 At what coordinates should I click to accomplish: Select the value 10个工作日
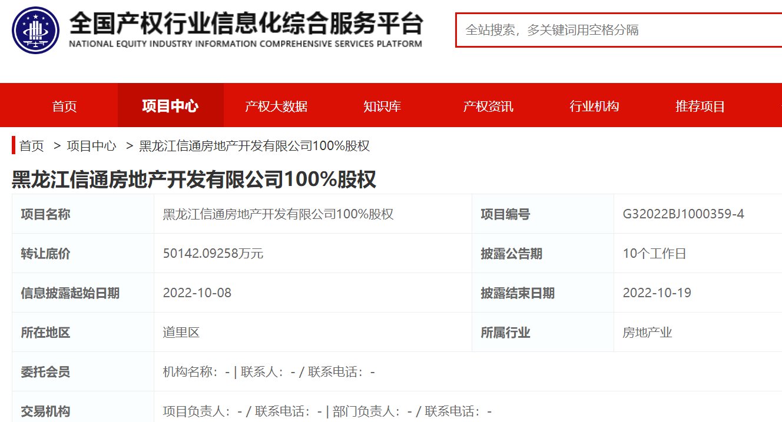pos(654,254)
